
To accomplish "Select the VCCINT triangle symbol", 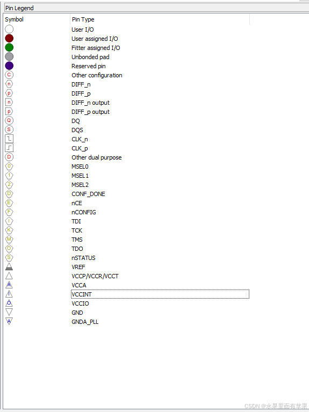I will pos(9,294).
